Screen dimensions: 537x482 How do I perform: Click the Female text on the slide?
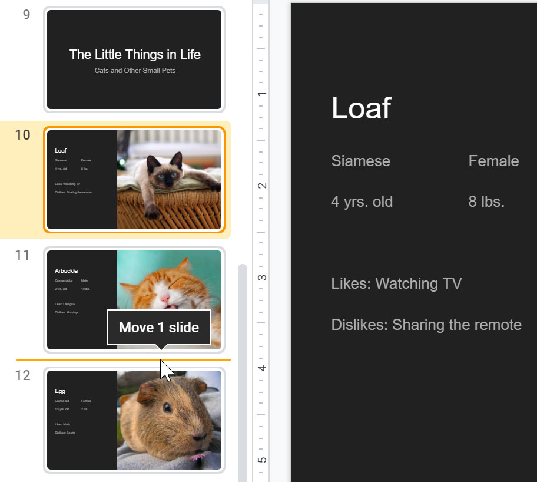pos(493,161)
